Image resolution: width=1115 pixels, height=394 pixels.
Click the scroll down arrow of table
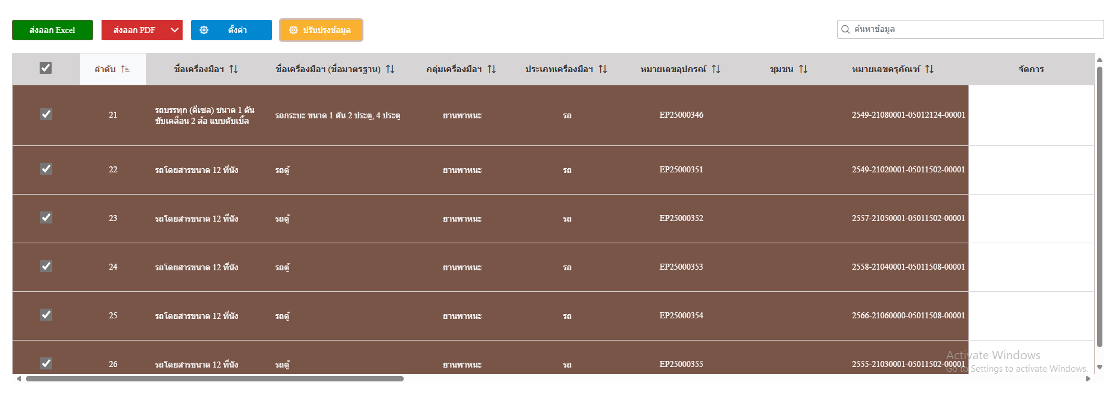pos(1099,367)
